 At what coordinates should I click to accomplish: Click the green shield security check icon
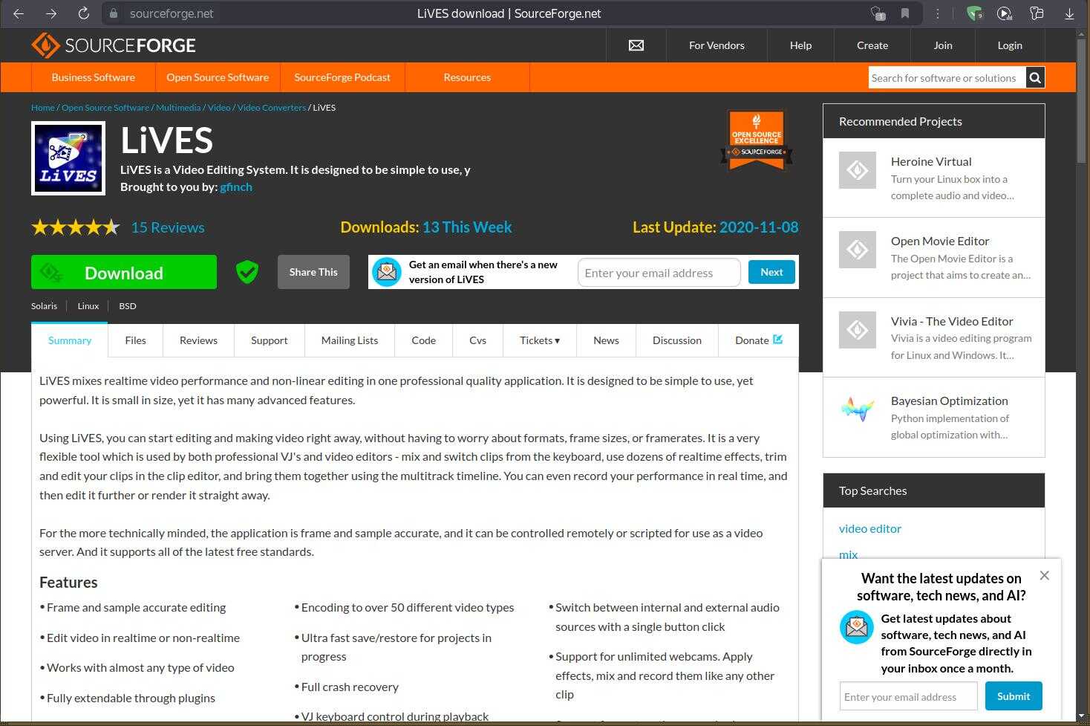[x=247, y=272]
